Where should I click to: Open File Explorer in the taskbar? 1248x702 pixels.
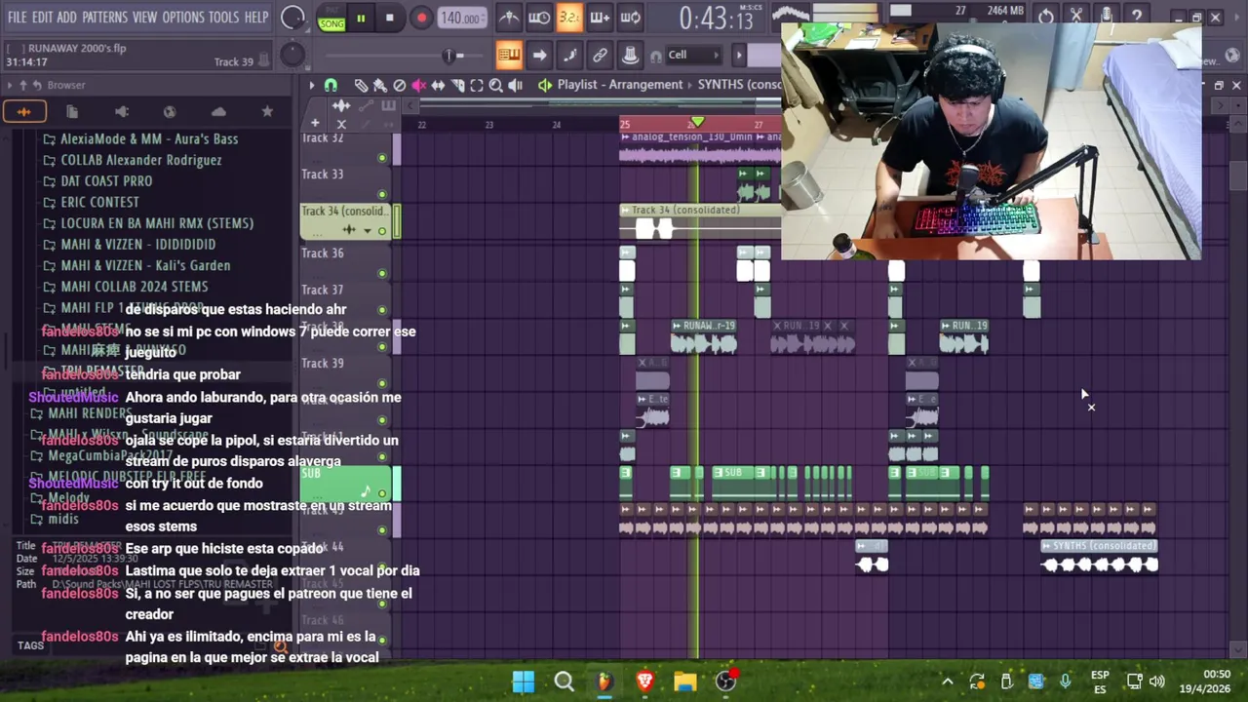tap(685, 682)
